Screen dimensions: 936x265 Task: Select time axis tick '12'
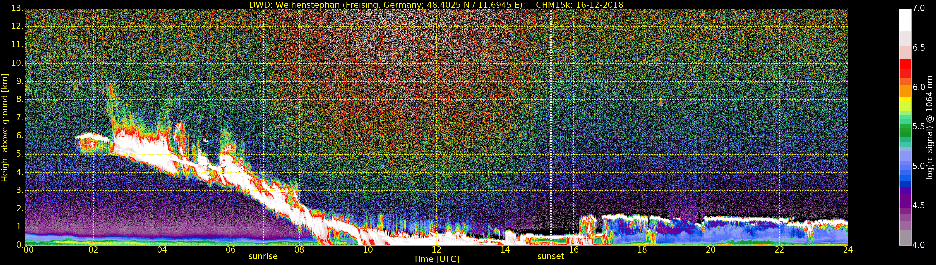(x=436, y=250)
